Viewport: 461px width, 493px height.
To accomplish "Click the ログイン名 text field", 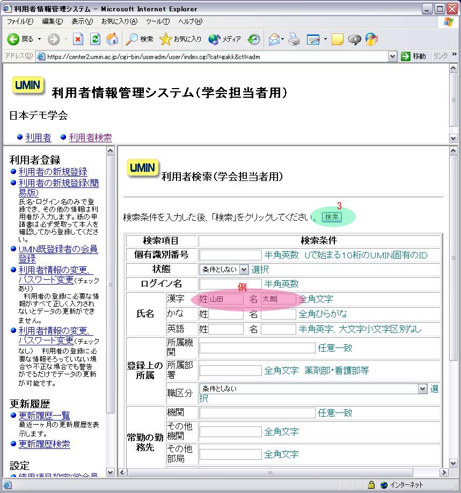I will click(230, 284).
